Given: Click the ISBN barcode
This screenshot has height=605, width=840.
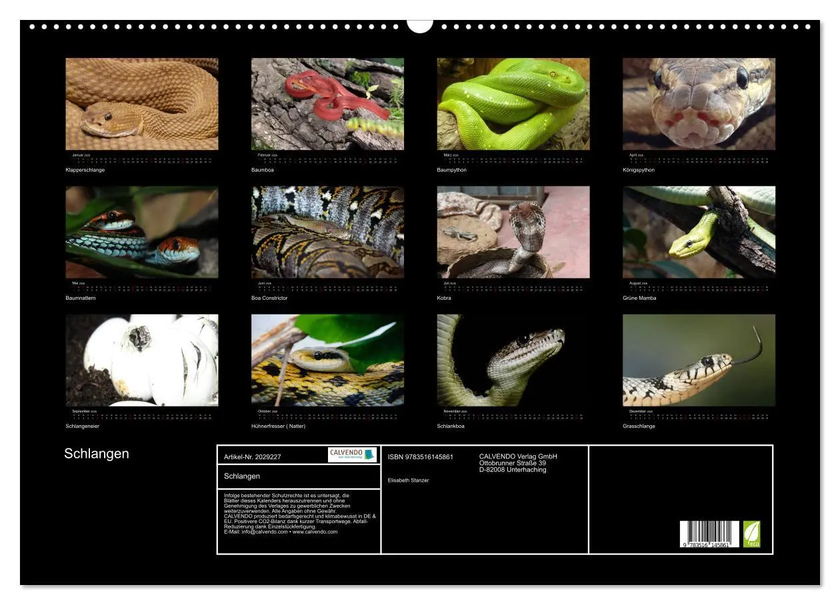Looking at the screenshot, I should coord(709,534).
